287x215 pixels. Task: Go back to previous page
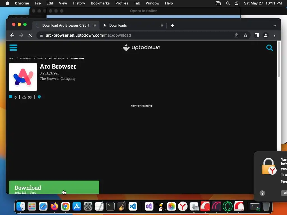[x=12, y=35]
